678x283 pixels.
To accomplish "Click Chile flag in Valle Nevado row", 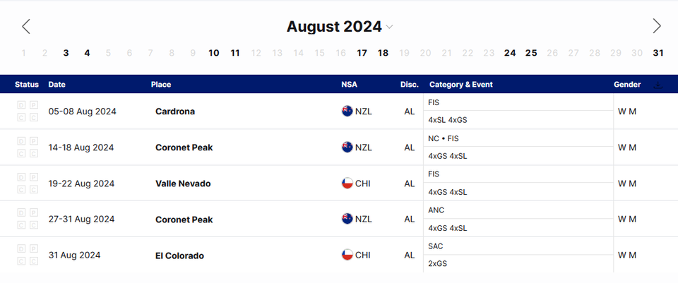I will click(347, 183).
